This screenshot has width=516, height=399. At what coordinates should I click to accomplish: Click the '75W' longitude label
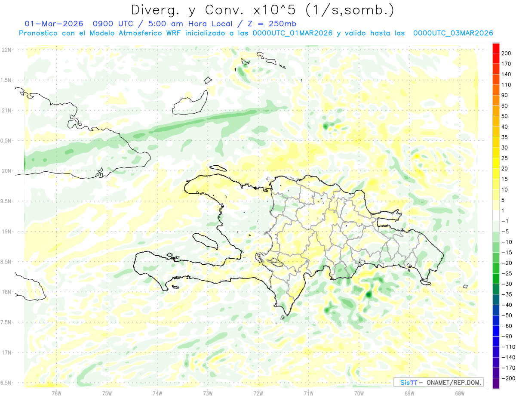point(107,393)
